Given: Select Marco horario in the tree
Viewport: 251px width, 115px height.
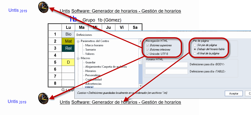Looking at the screenshot, I should [94, 45].
